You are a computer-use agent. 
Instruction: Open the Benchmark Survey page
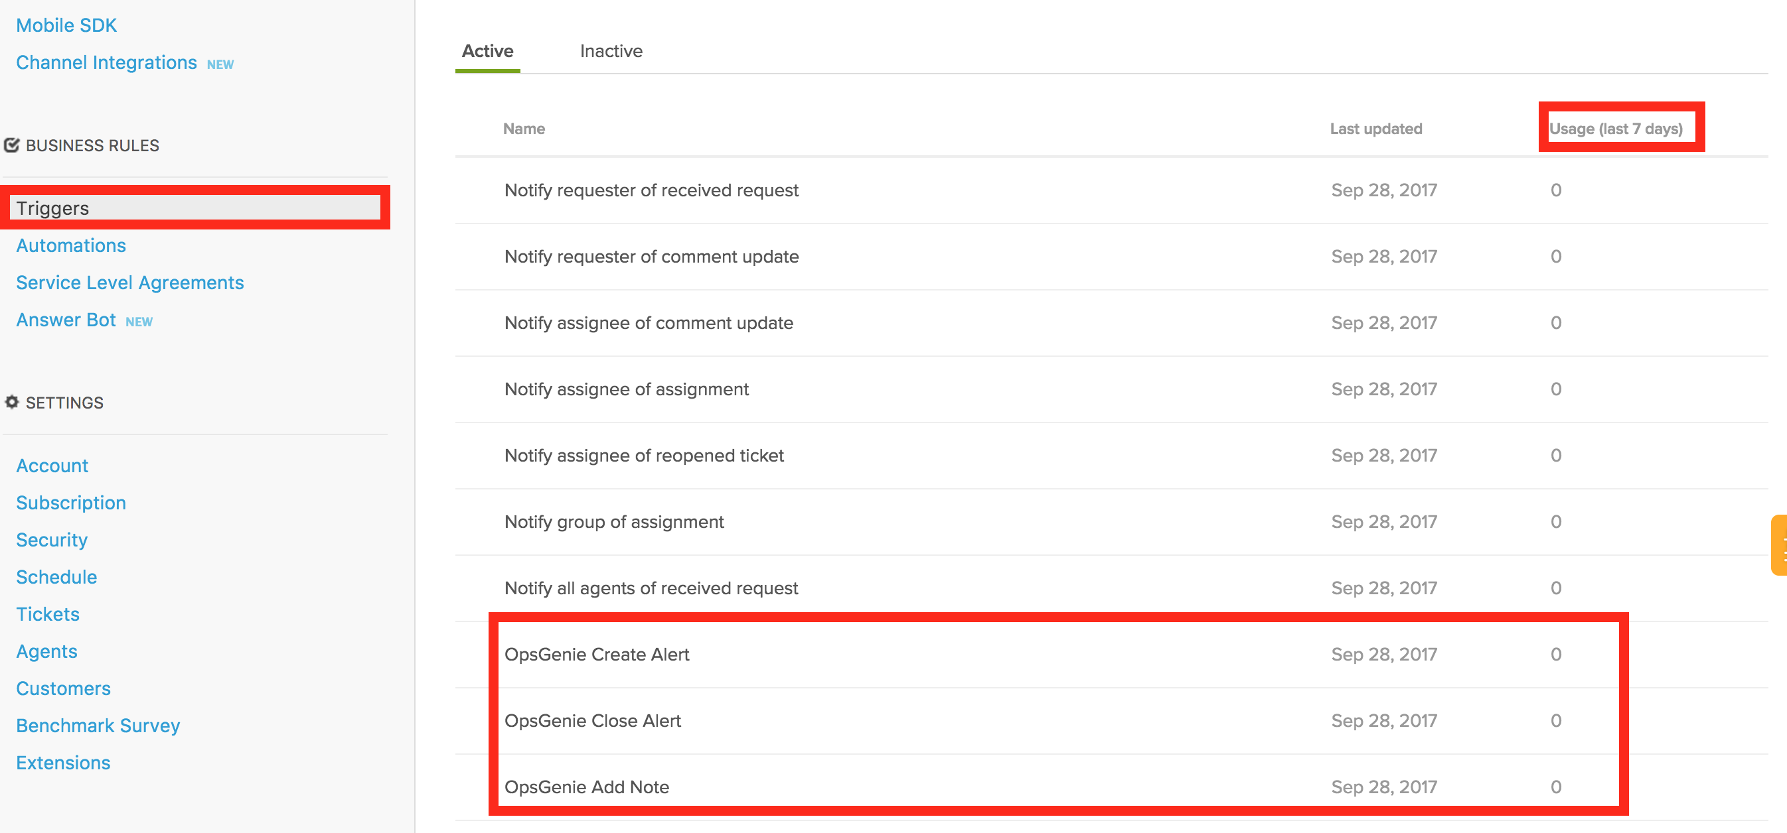click(x=97, y=725)
